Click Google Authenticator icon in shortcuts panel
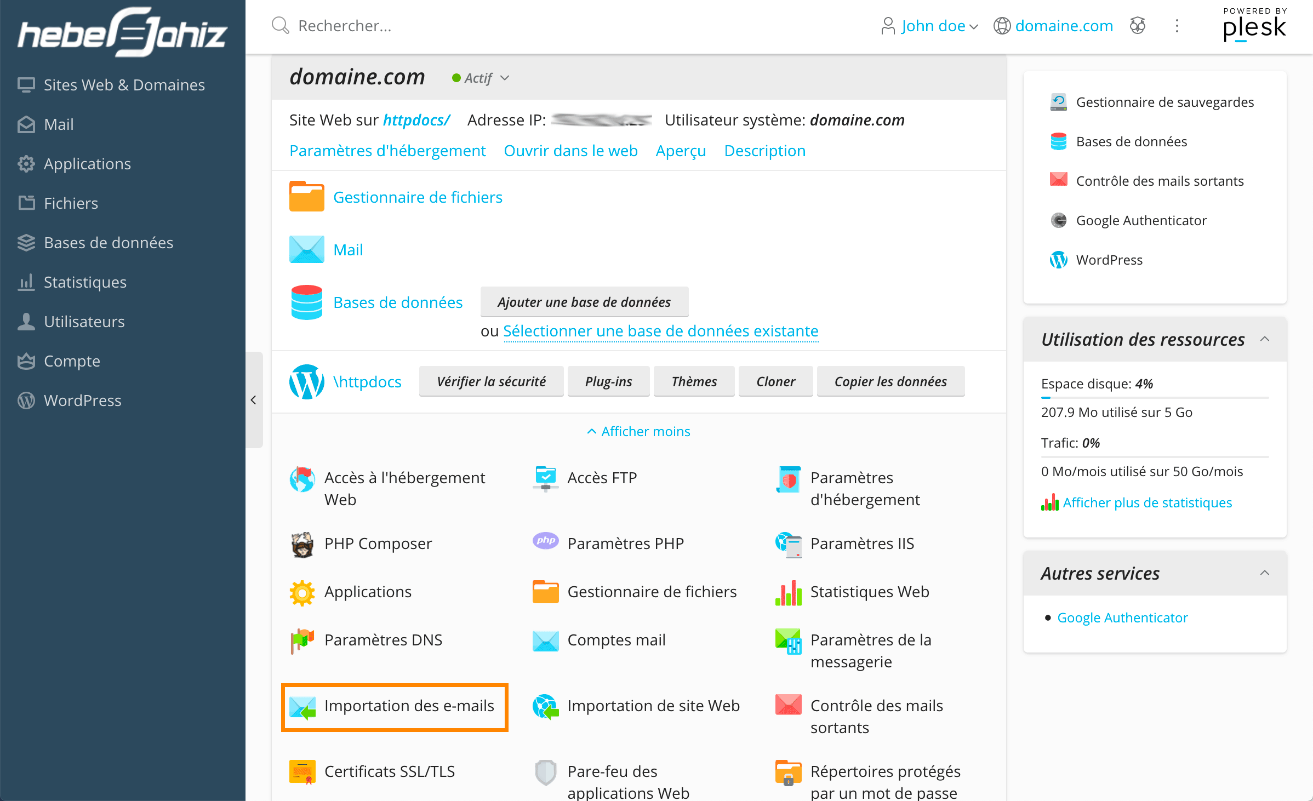The image size is (1313, 801). (1058, 220)
